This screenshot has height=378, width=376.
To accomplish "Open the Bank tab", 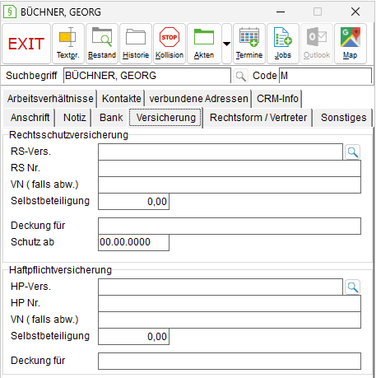I will [111, 118].
